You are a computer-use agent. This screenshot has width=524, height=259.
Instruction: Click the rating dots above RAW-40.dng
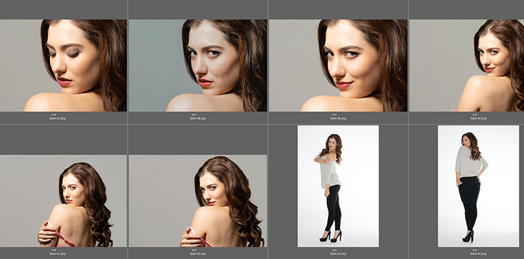[x=474, y=115]
